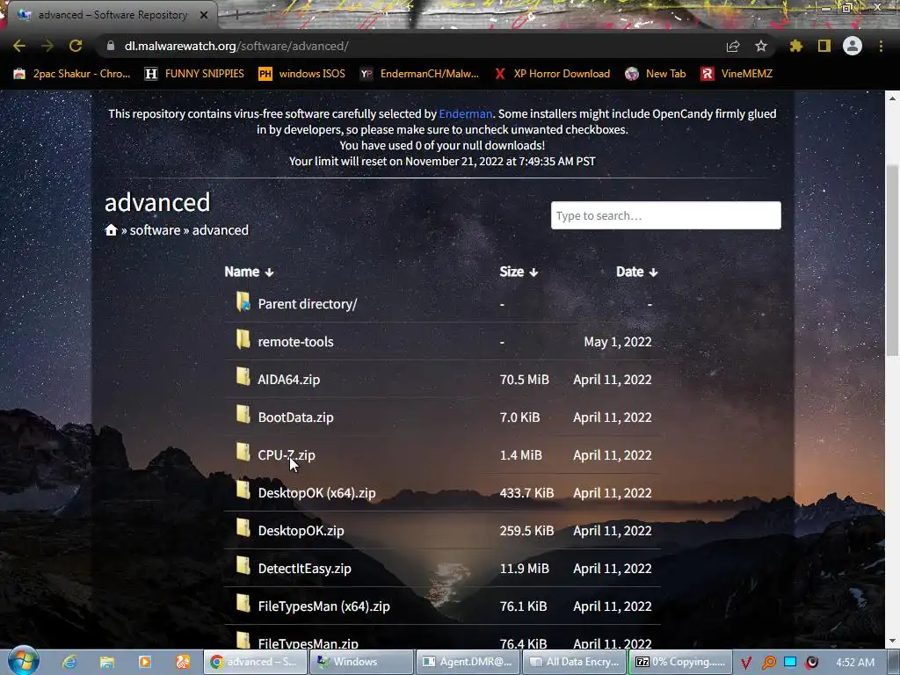This screenshot has width=900, height=675.
Task: Open the remote-tools folder link
Action: point(295,342)
